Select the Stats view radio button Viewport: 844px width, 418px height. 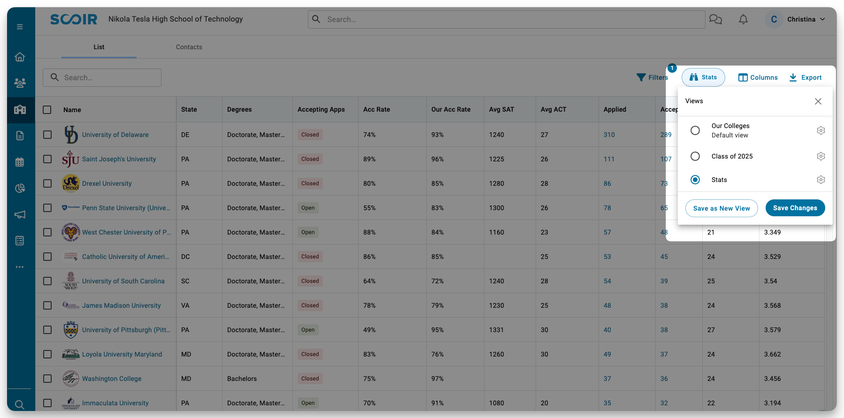695,180
